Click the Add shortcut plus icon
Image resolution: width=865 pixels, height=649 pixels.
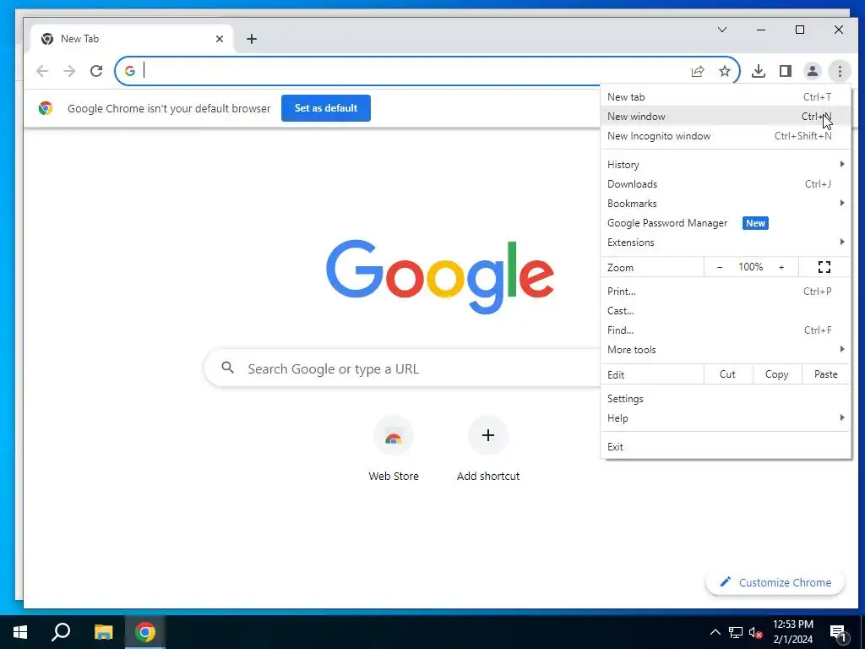[488, 435]
